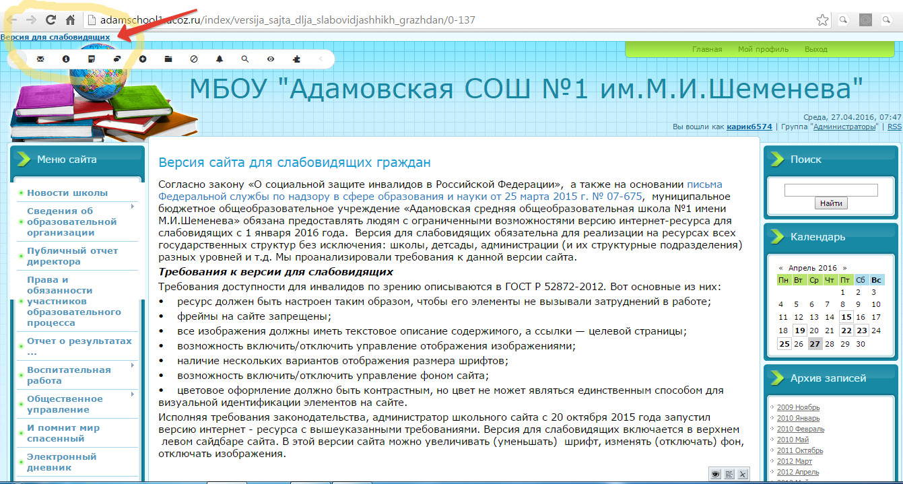Reload the page with the browser refresh icon
Viewport: 903px width, 484px height.
pyautogui.click(x=51, y=20)
